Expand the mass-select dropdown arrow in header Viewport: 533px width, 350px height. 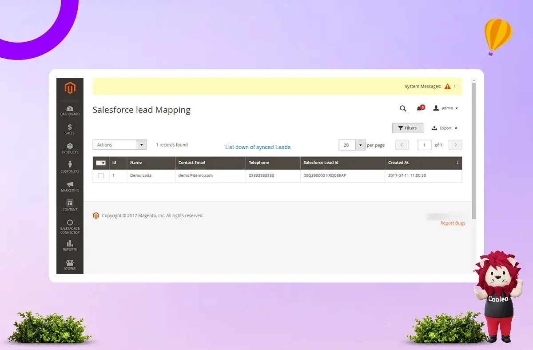click(103, 163)
